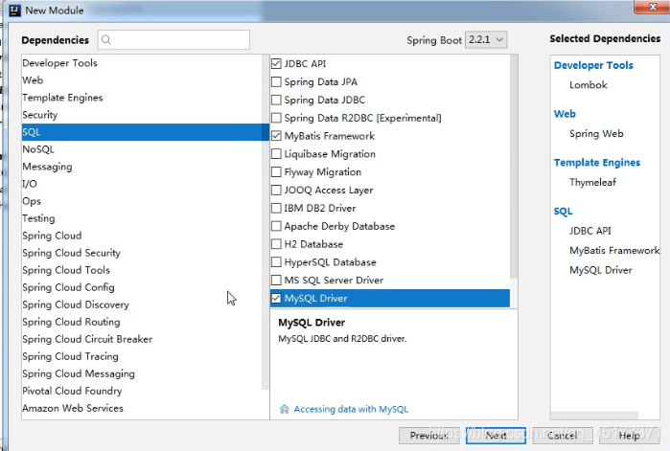Open Accessing data with MySQL link
This screenshot has width=670, height=451.
351,409
